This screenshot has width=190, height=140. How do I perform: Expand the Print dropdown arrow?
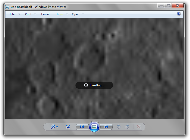click(35, 14)
